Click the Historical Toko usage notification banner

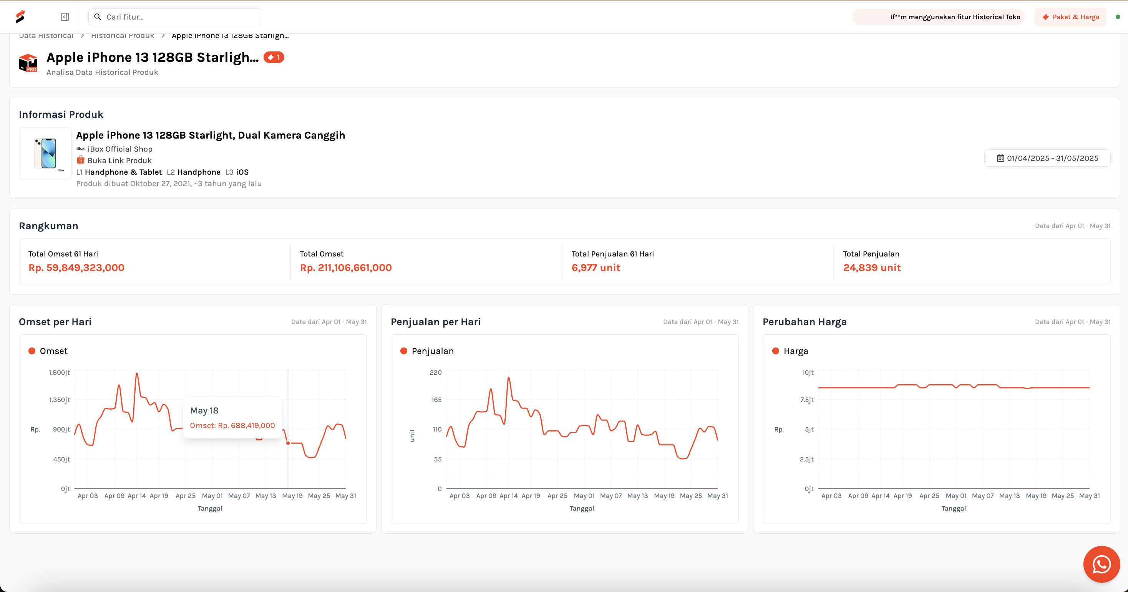coord(938,17)
